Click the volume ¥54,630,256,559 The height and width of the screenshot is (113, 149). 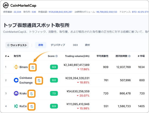tap(78, 91)
